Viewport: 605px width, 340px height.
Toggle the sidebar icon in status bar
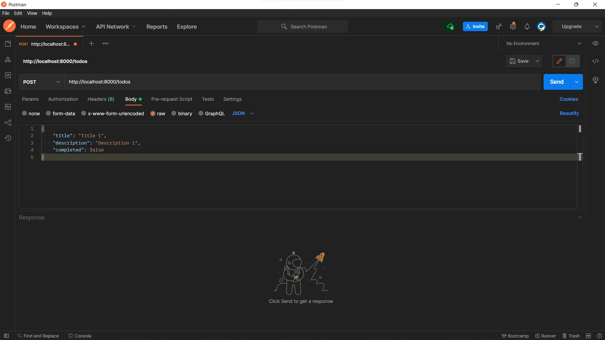pyautogui.click(x=6, y=336)
